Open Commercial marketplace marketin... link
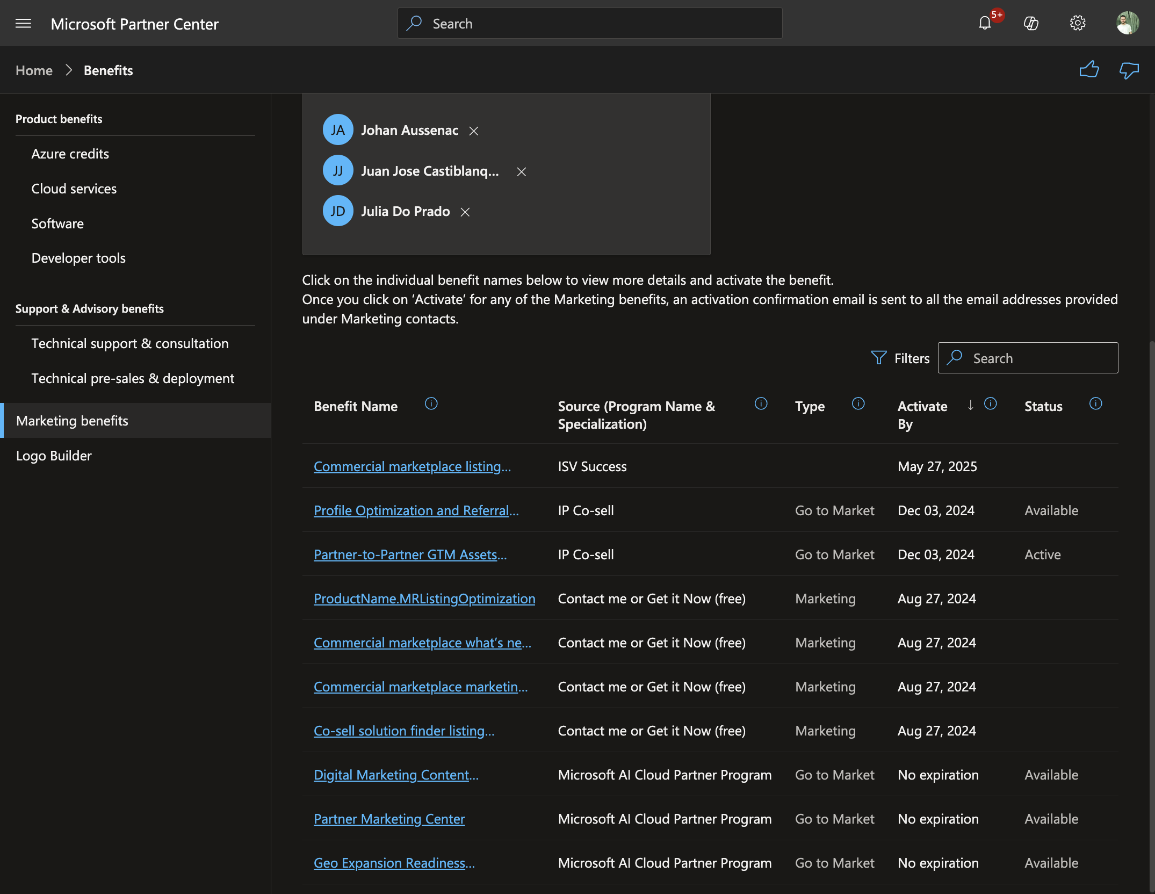This screenshot has width=1155, height=894. [421, 687]
